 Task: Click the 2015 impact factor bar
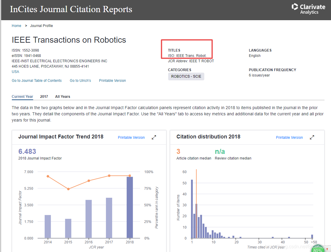[x=68, y=228]
